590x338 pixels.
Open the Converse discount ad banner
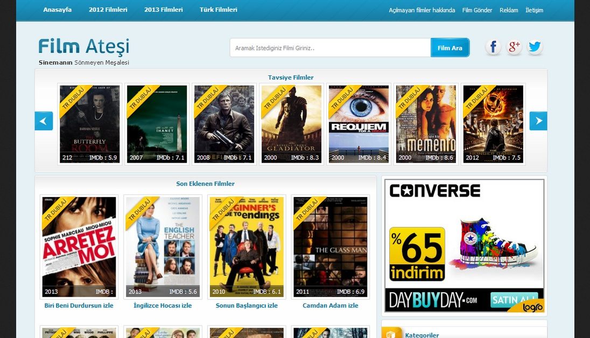[465, 246]
